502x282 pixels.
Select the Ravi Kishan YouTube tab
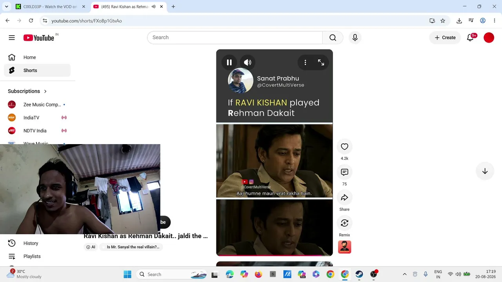(x=124, y=7)
